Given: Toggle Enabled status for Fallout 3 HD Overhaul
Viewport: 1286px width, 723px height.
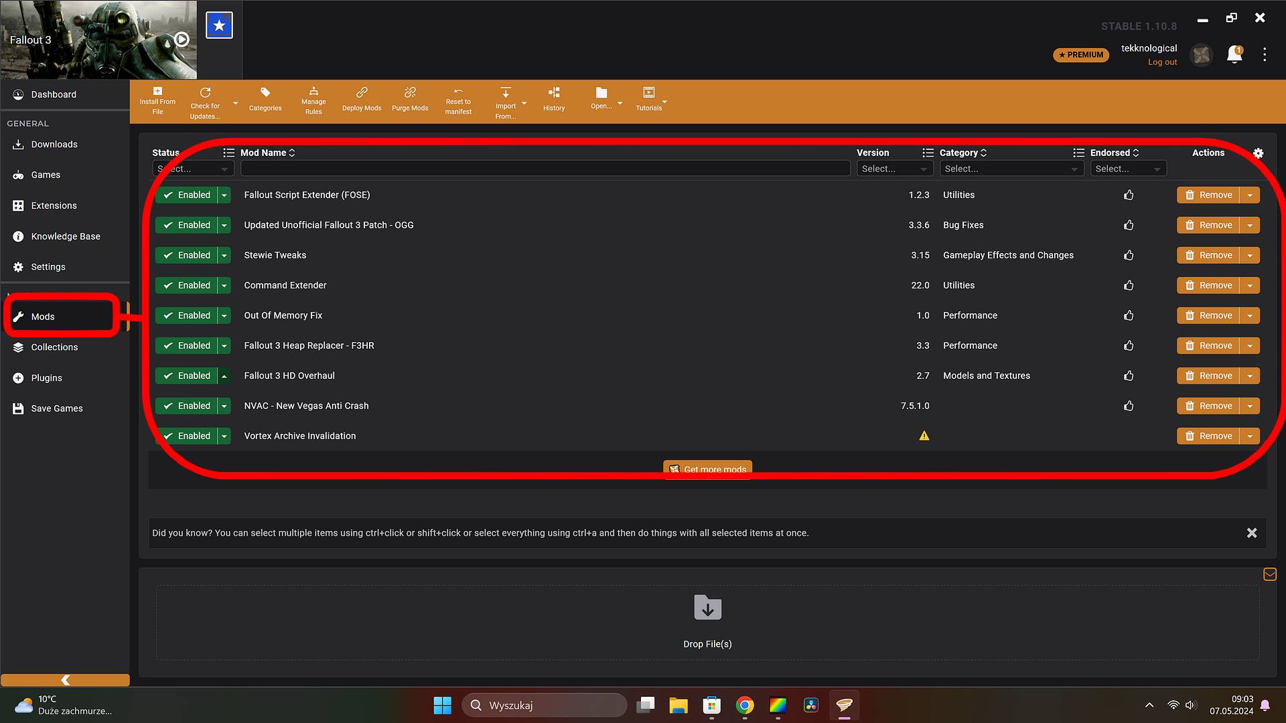Looking at the screenshot, I should [187, 376].
